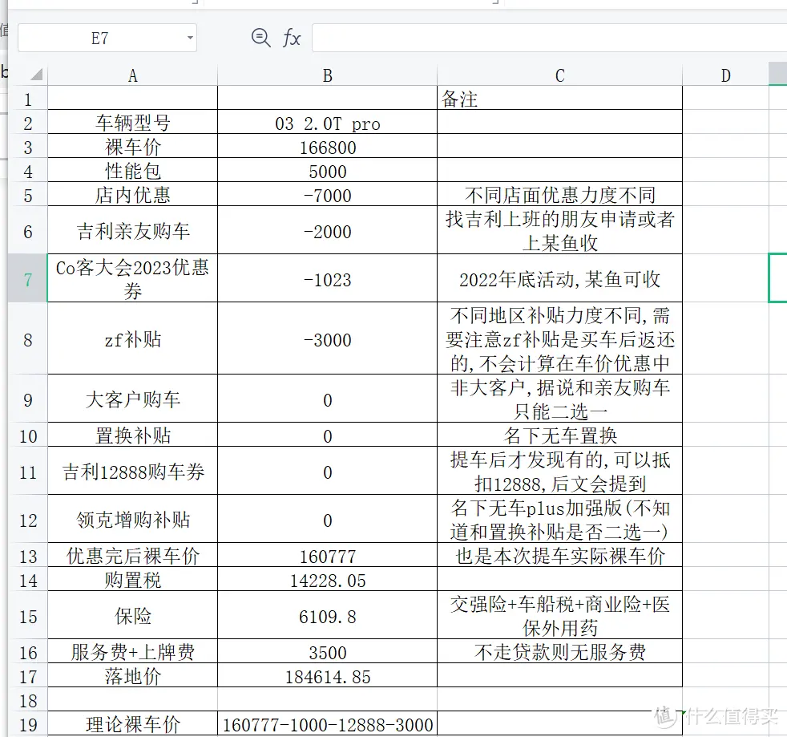The image size is (787, 737).
Task: Click cell value 166800
Action: [327, 146]
